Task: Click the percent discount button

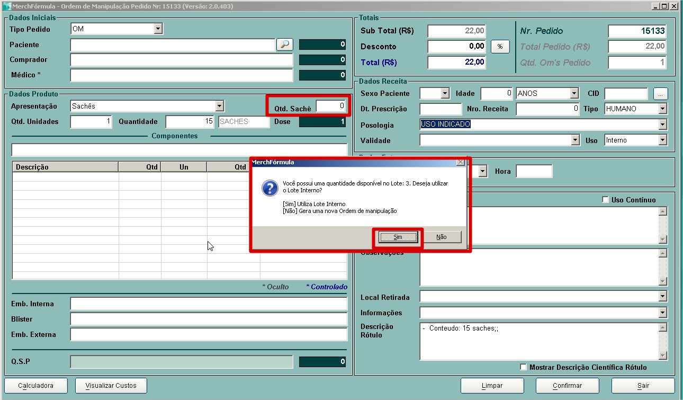Action: point(500,47)
